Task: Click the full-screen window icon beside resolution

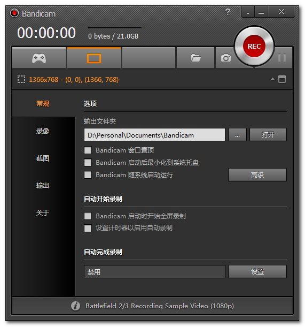Action: pyautogui.click(x=282, y=79)
